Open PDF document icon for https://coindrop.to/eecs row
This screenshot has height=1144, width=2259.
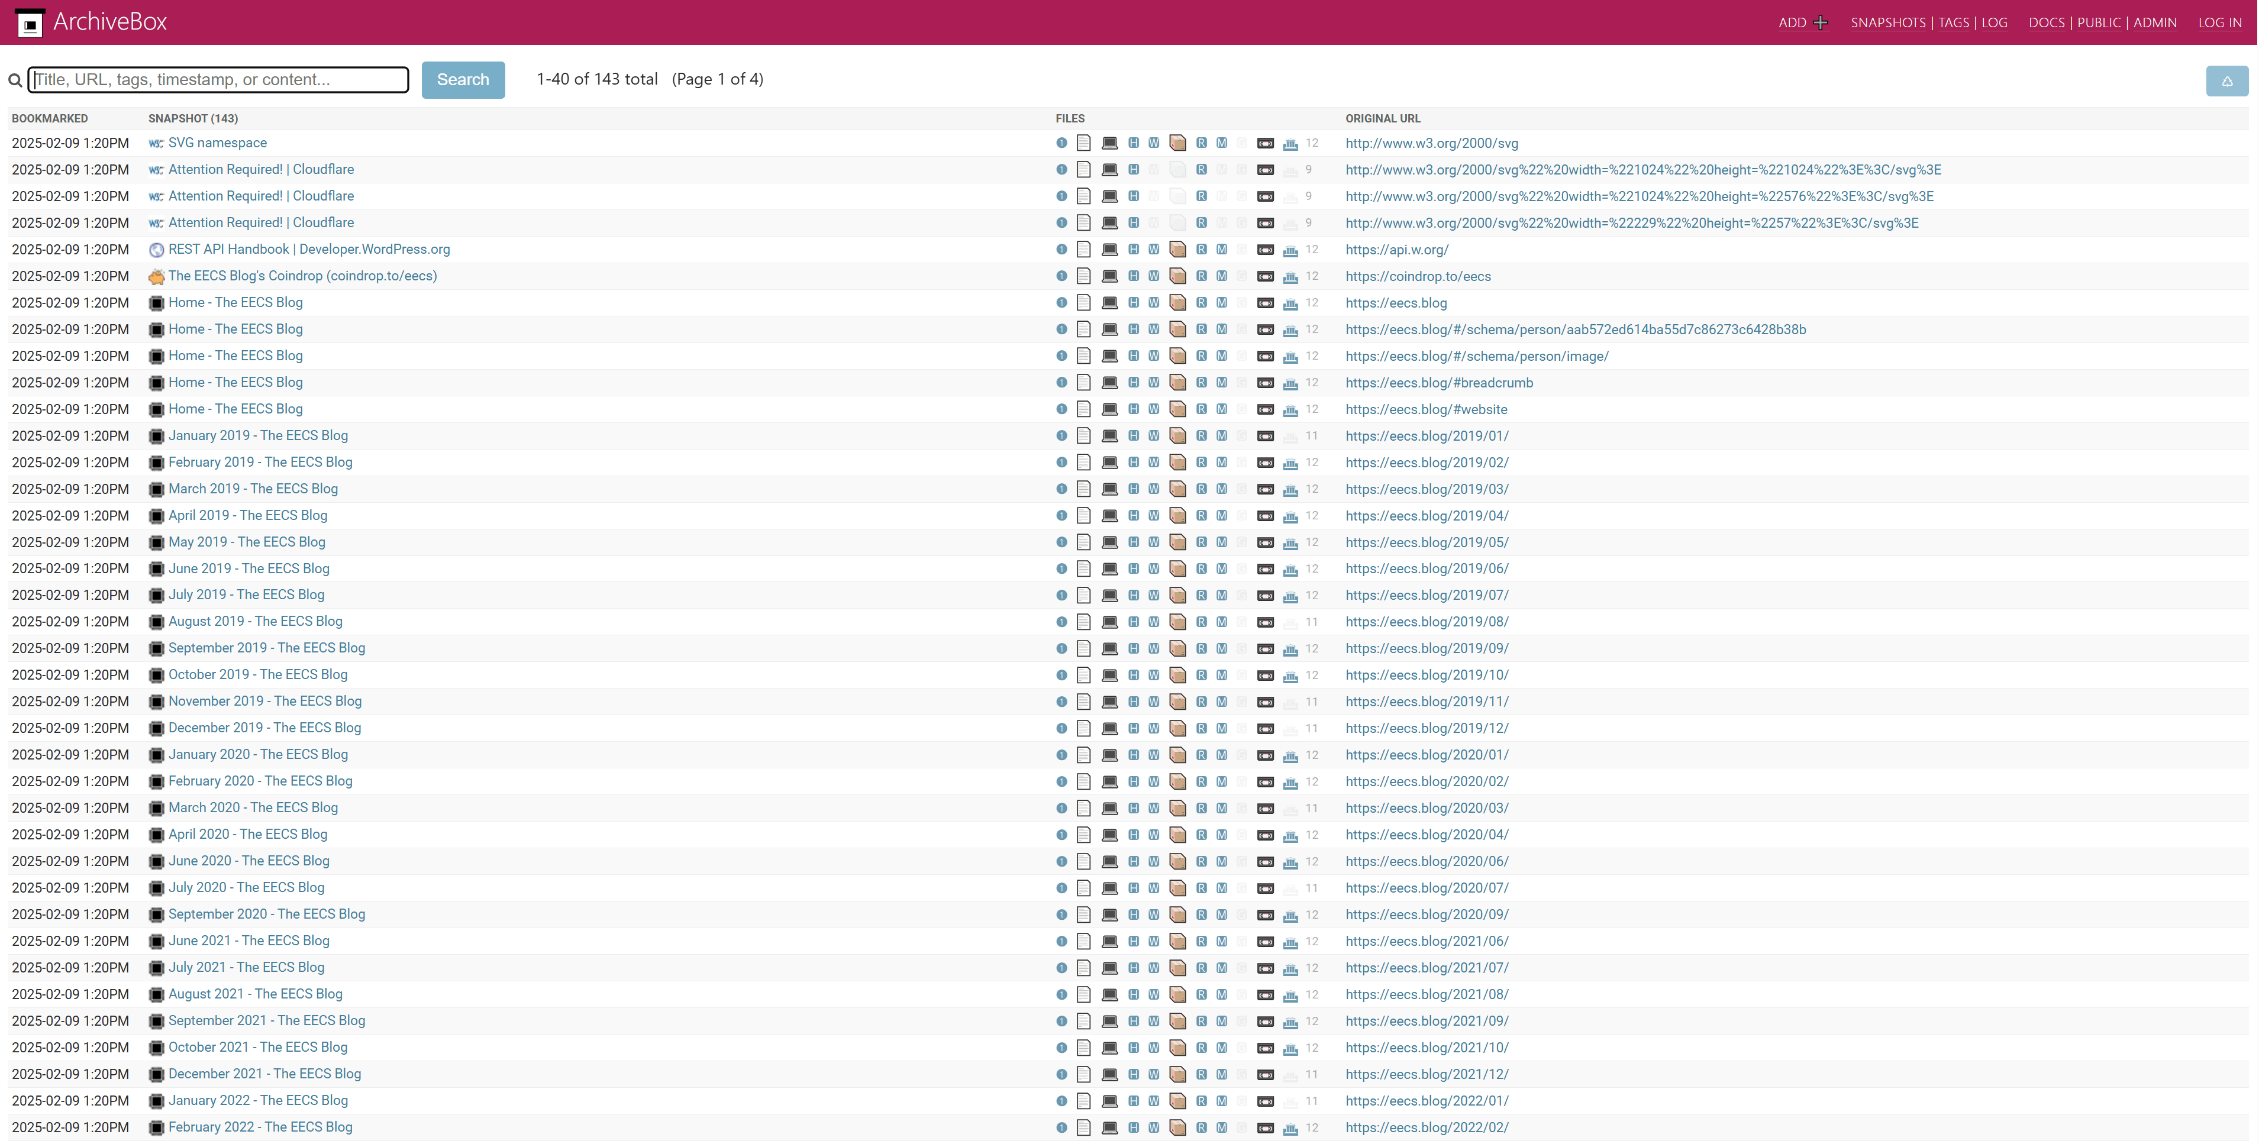(1084, 276)
